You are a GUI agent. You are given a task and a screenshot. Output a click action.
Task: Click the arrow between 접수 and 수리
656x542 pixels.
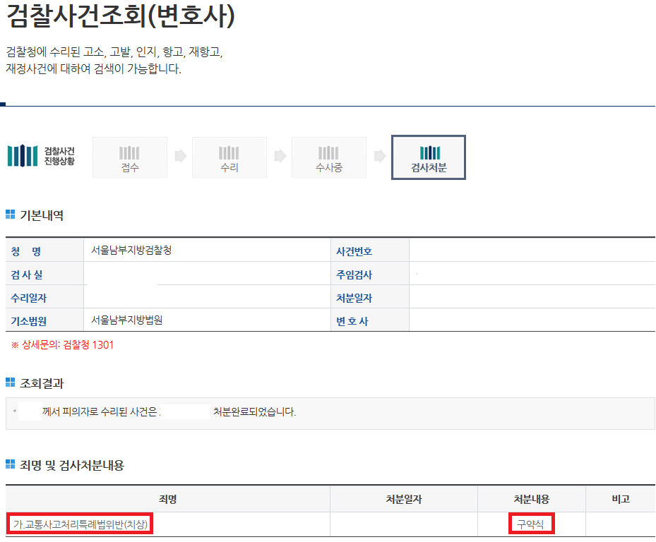click(179, 157)
